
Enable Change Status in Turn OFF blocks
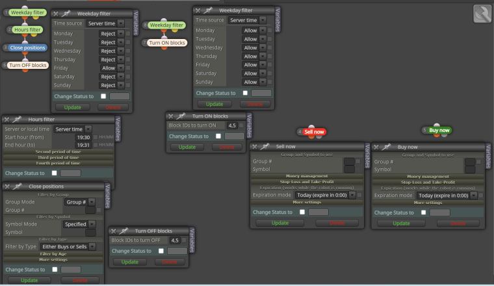coord(161,251)
